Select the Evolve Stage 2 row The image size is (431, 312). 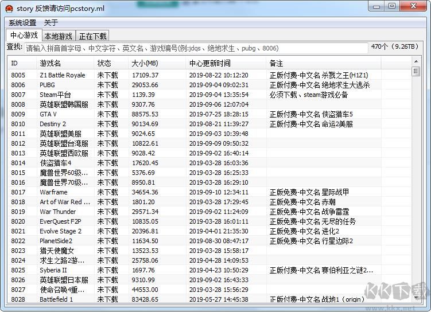point(209,231)
